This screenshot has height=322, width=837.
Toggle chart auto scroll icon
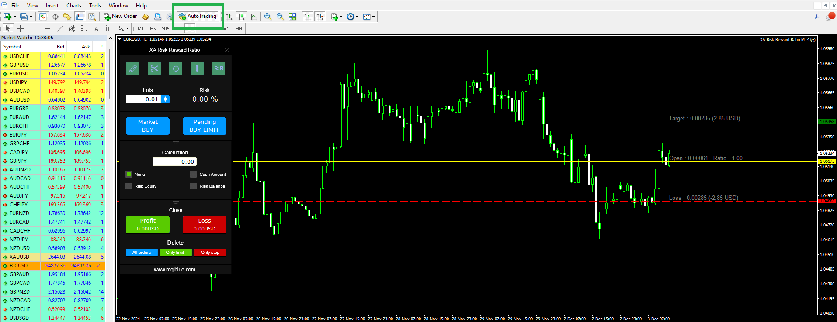(x=308, y=17)
